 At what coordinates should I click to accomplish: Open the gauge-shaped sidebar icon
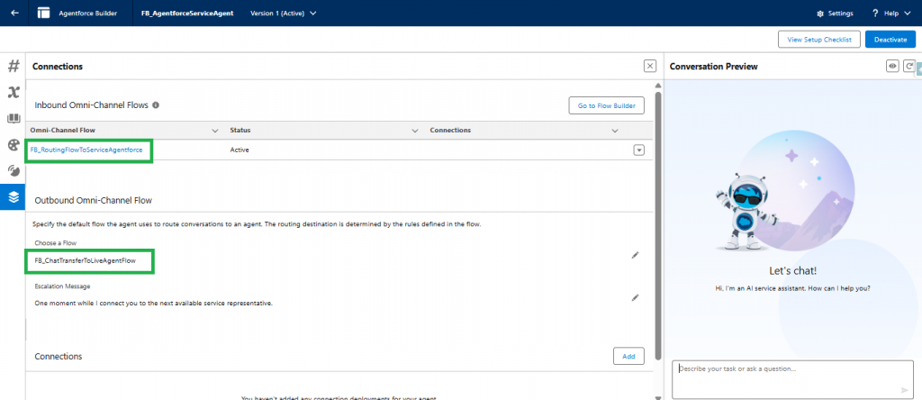coord(13,170)
